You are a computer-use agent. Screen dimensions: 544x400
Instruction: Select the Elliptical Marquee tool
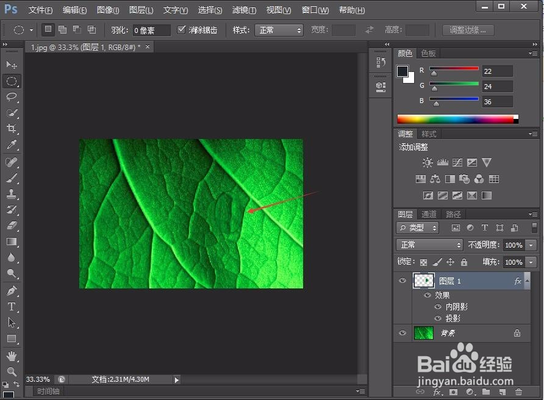tap(12, 81)
